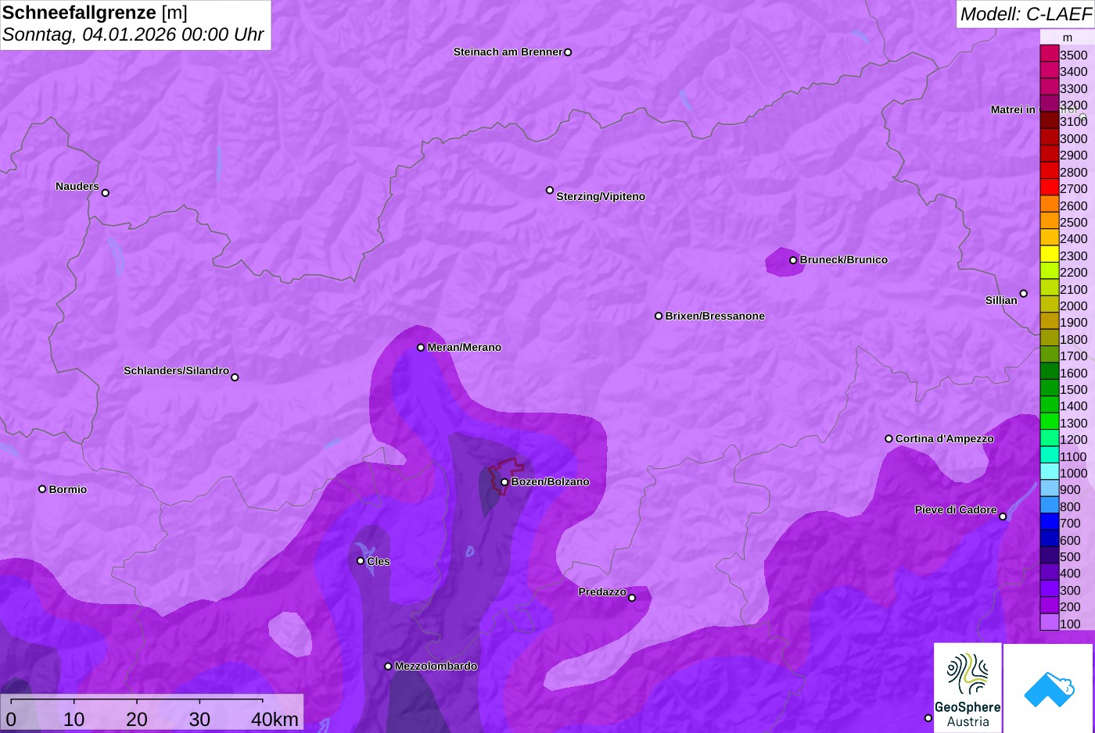Select the Sterzing/Vipiteno location dot

click(x=550, y=190)
